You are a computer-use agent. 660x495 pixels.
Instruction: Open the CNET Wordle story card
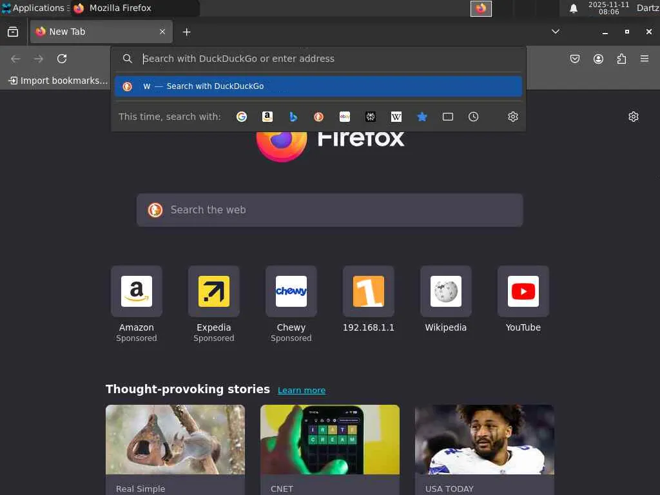coord(330,449)
